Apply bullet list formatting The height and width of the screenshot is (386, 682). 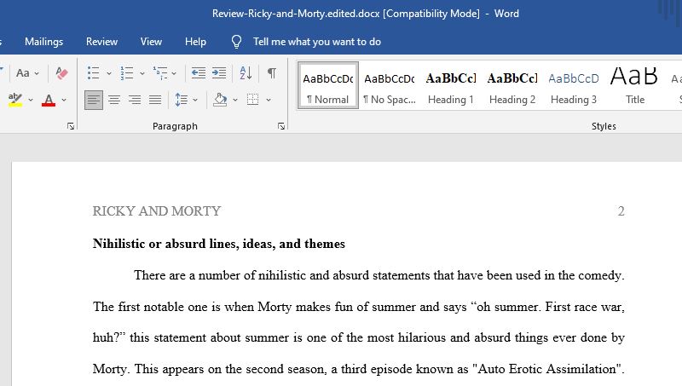point(93,73)
